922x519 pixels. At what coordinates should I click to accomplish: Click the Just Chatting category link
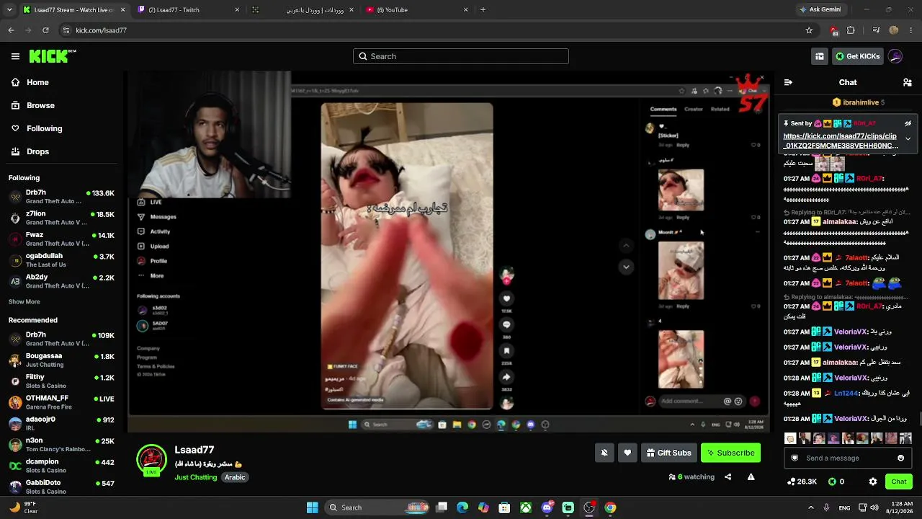click(195, 477)
